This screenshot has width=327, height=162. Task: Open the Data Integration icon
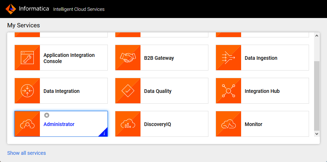click(x=27, y=91)
